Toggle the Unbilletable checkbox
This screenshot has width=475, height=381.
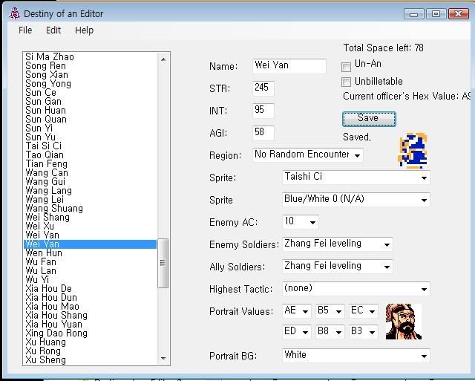(x=347, y=82)
